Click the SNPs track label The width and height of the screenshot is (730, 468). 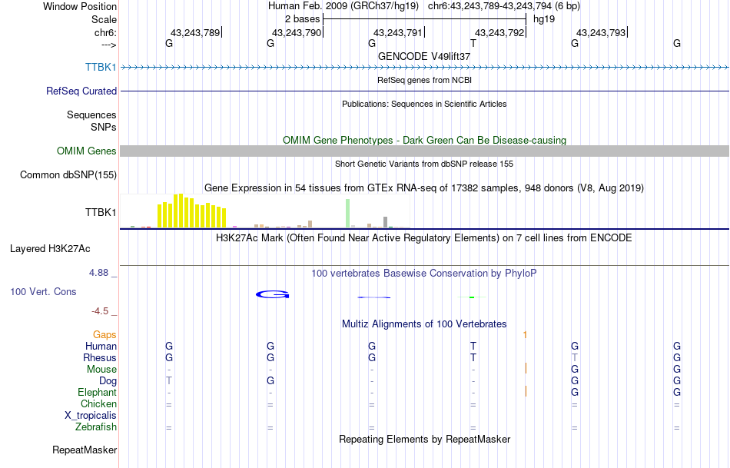click(104, 127)
